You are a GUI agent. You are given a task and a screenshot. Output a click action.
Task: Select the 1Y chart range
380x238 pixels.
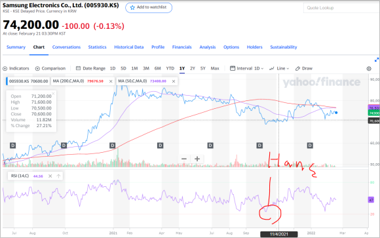coord(182,68)
